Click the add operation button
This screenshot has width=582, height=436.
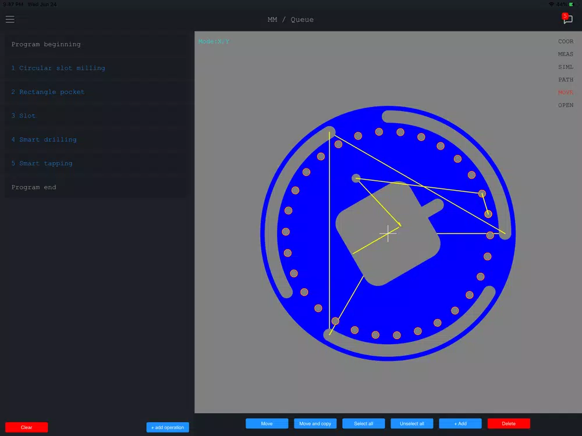pos(168,427)
